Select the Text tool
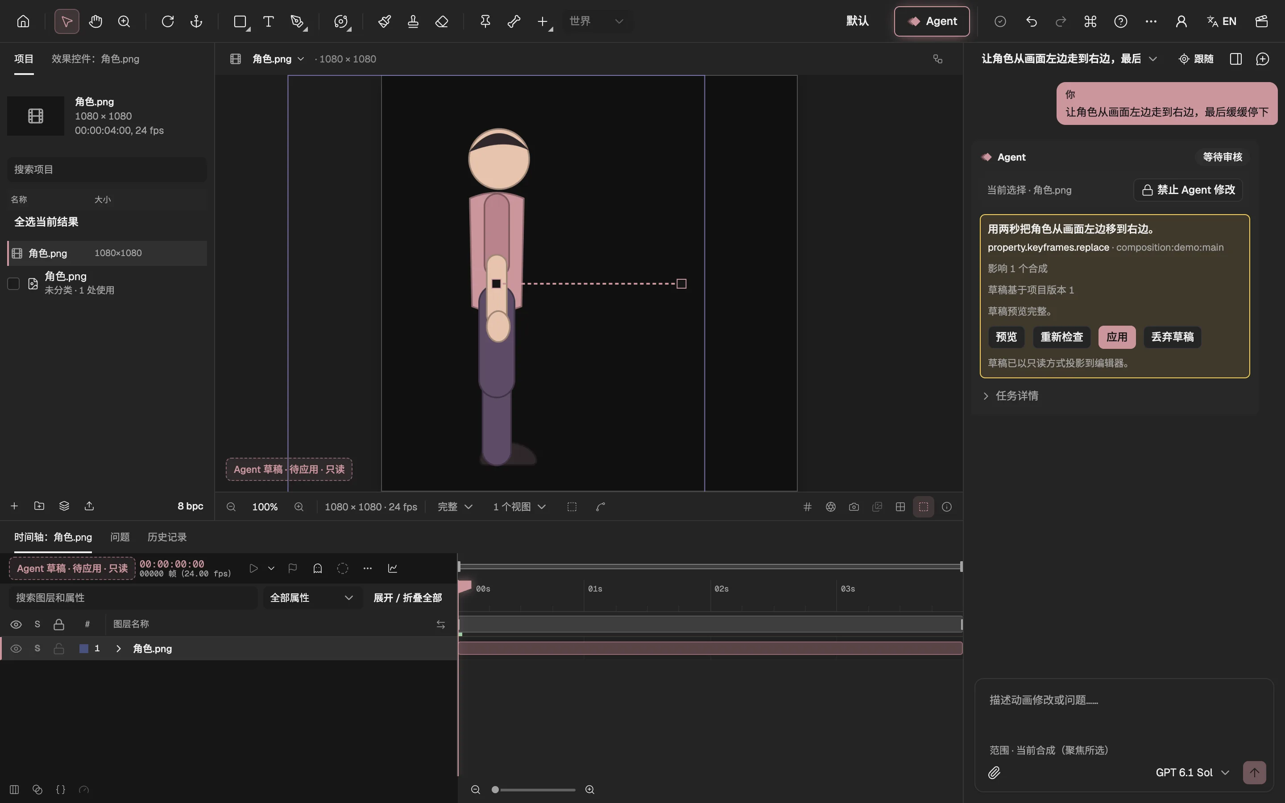 (269, 21)
